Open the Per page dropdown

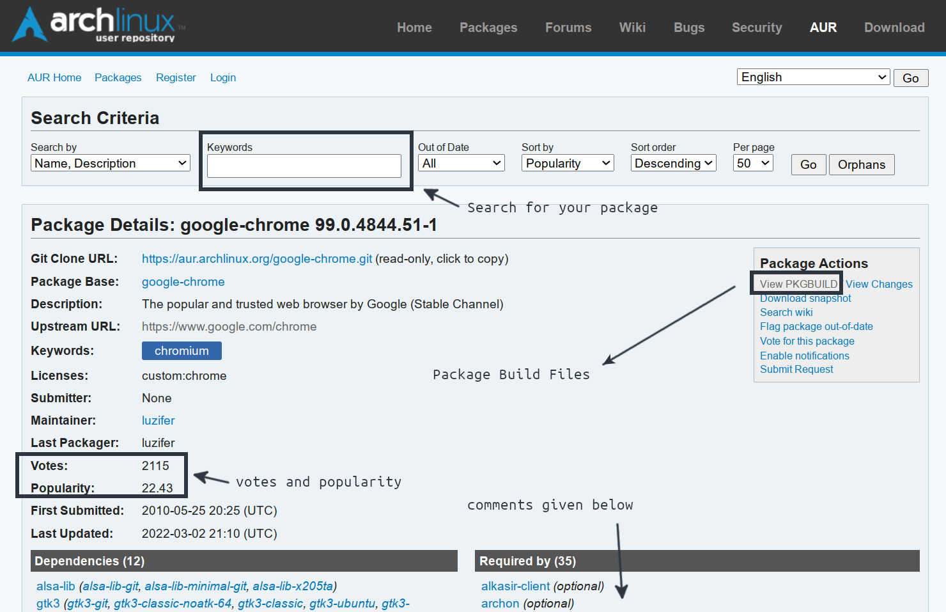[x=753, y=163]
